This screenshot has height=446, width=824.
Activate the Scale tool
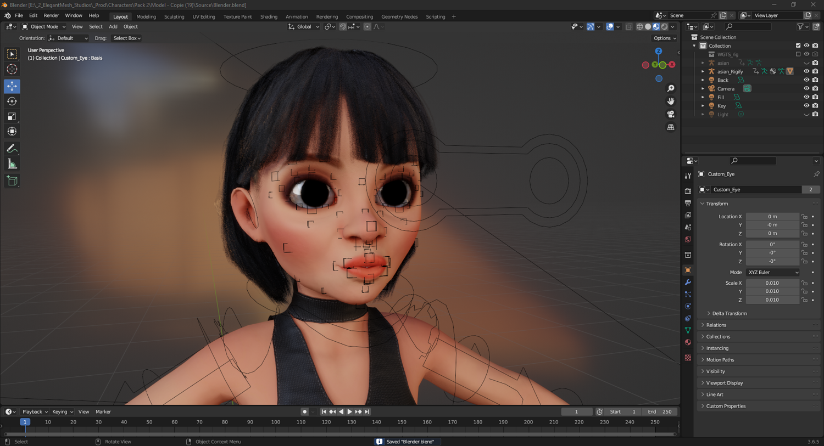12,116
